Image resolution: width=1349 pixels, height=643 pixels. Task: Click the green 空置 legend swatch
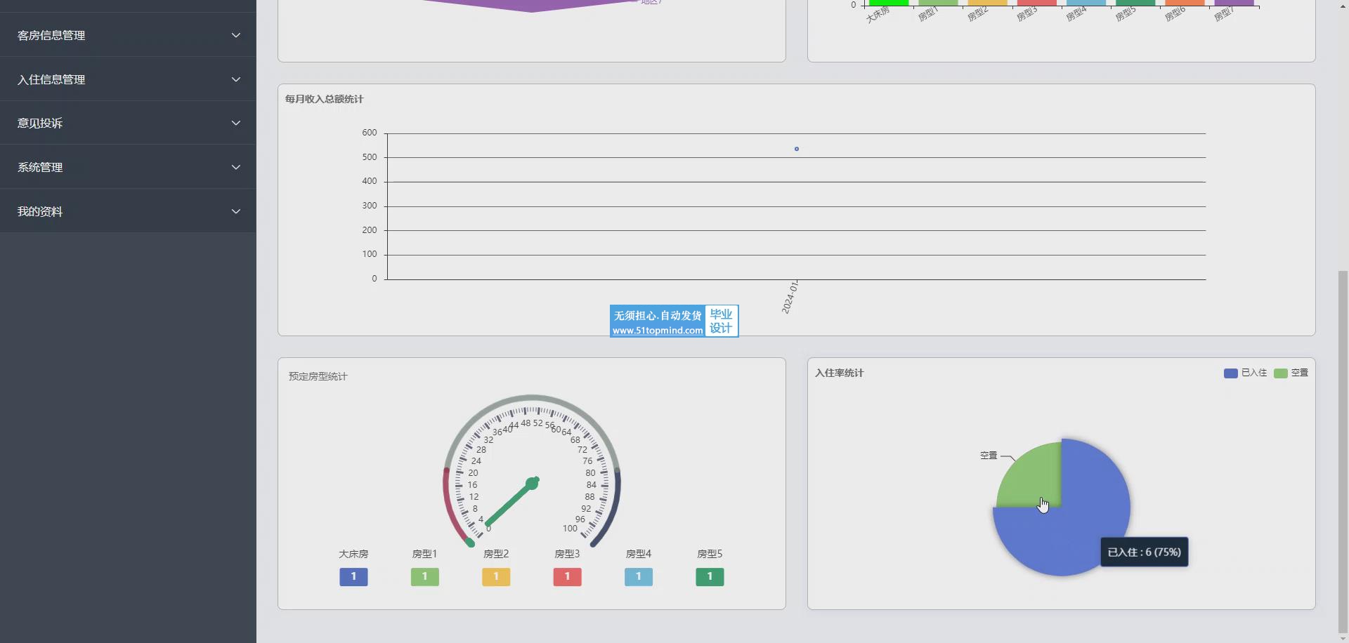click(1281, 373)
